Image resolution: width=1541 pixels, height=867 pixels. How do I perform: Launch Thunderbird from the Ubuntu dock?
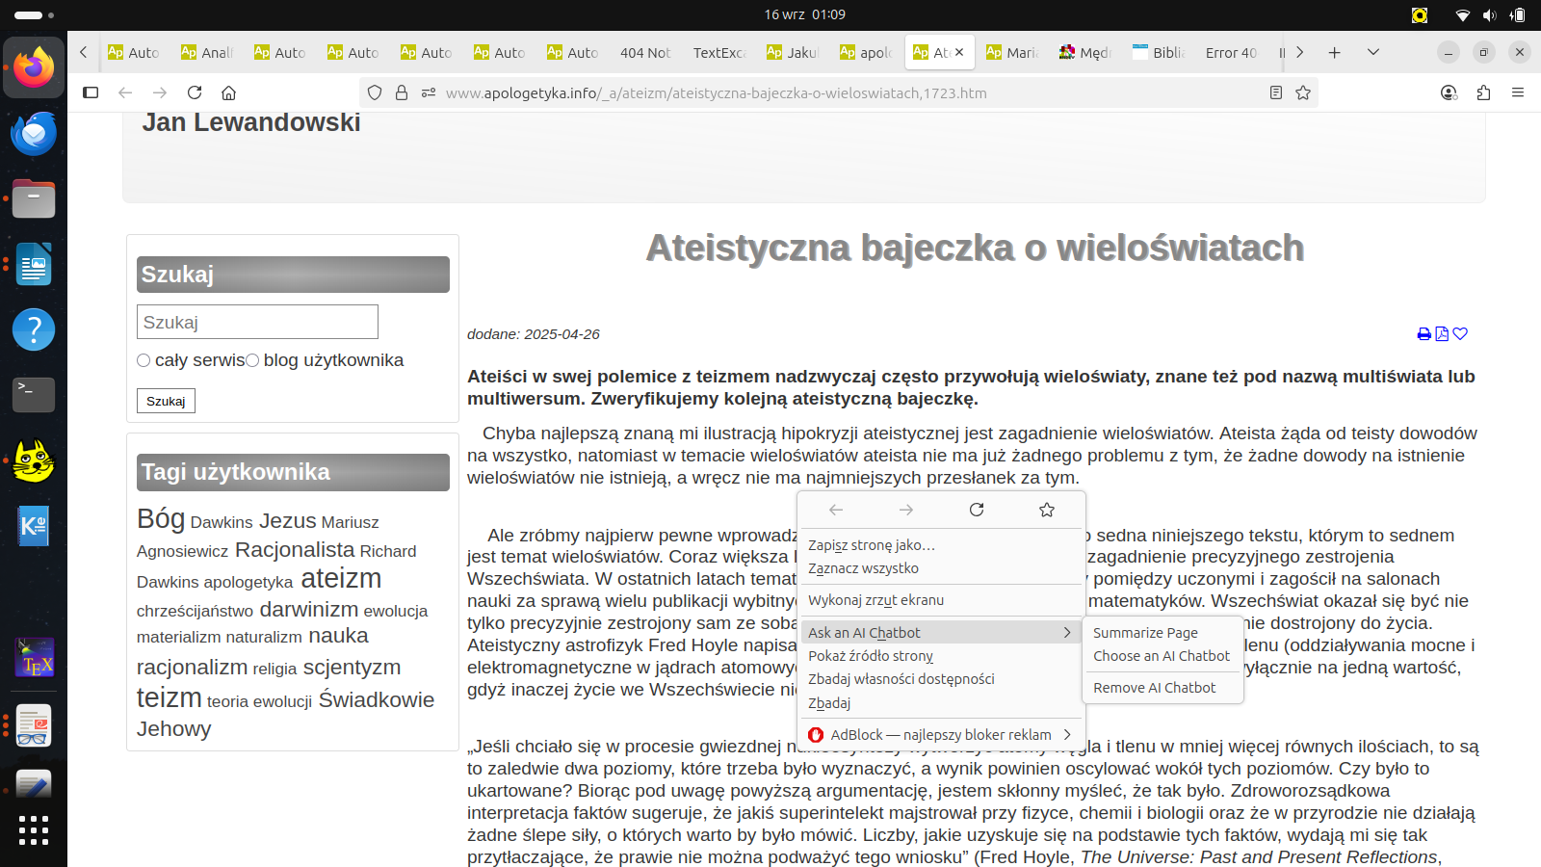pyautogui.click(x=34, y=134)
